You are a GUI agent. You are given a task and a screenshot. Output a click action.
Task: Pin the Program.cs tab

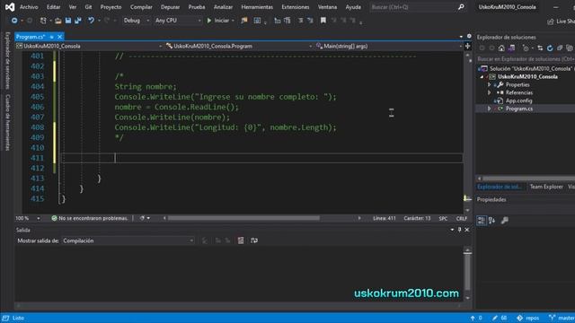pos(52,37)
